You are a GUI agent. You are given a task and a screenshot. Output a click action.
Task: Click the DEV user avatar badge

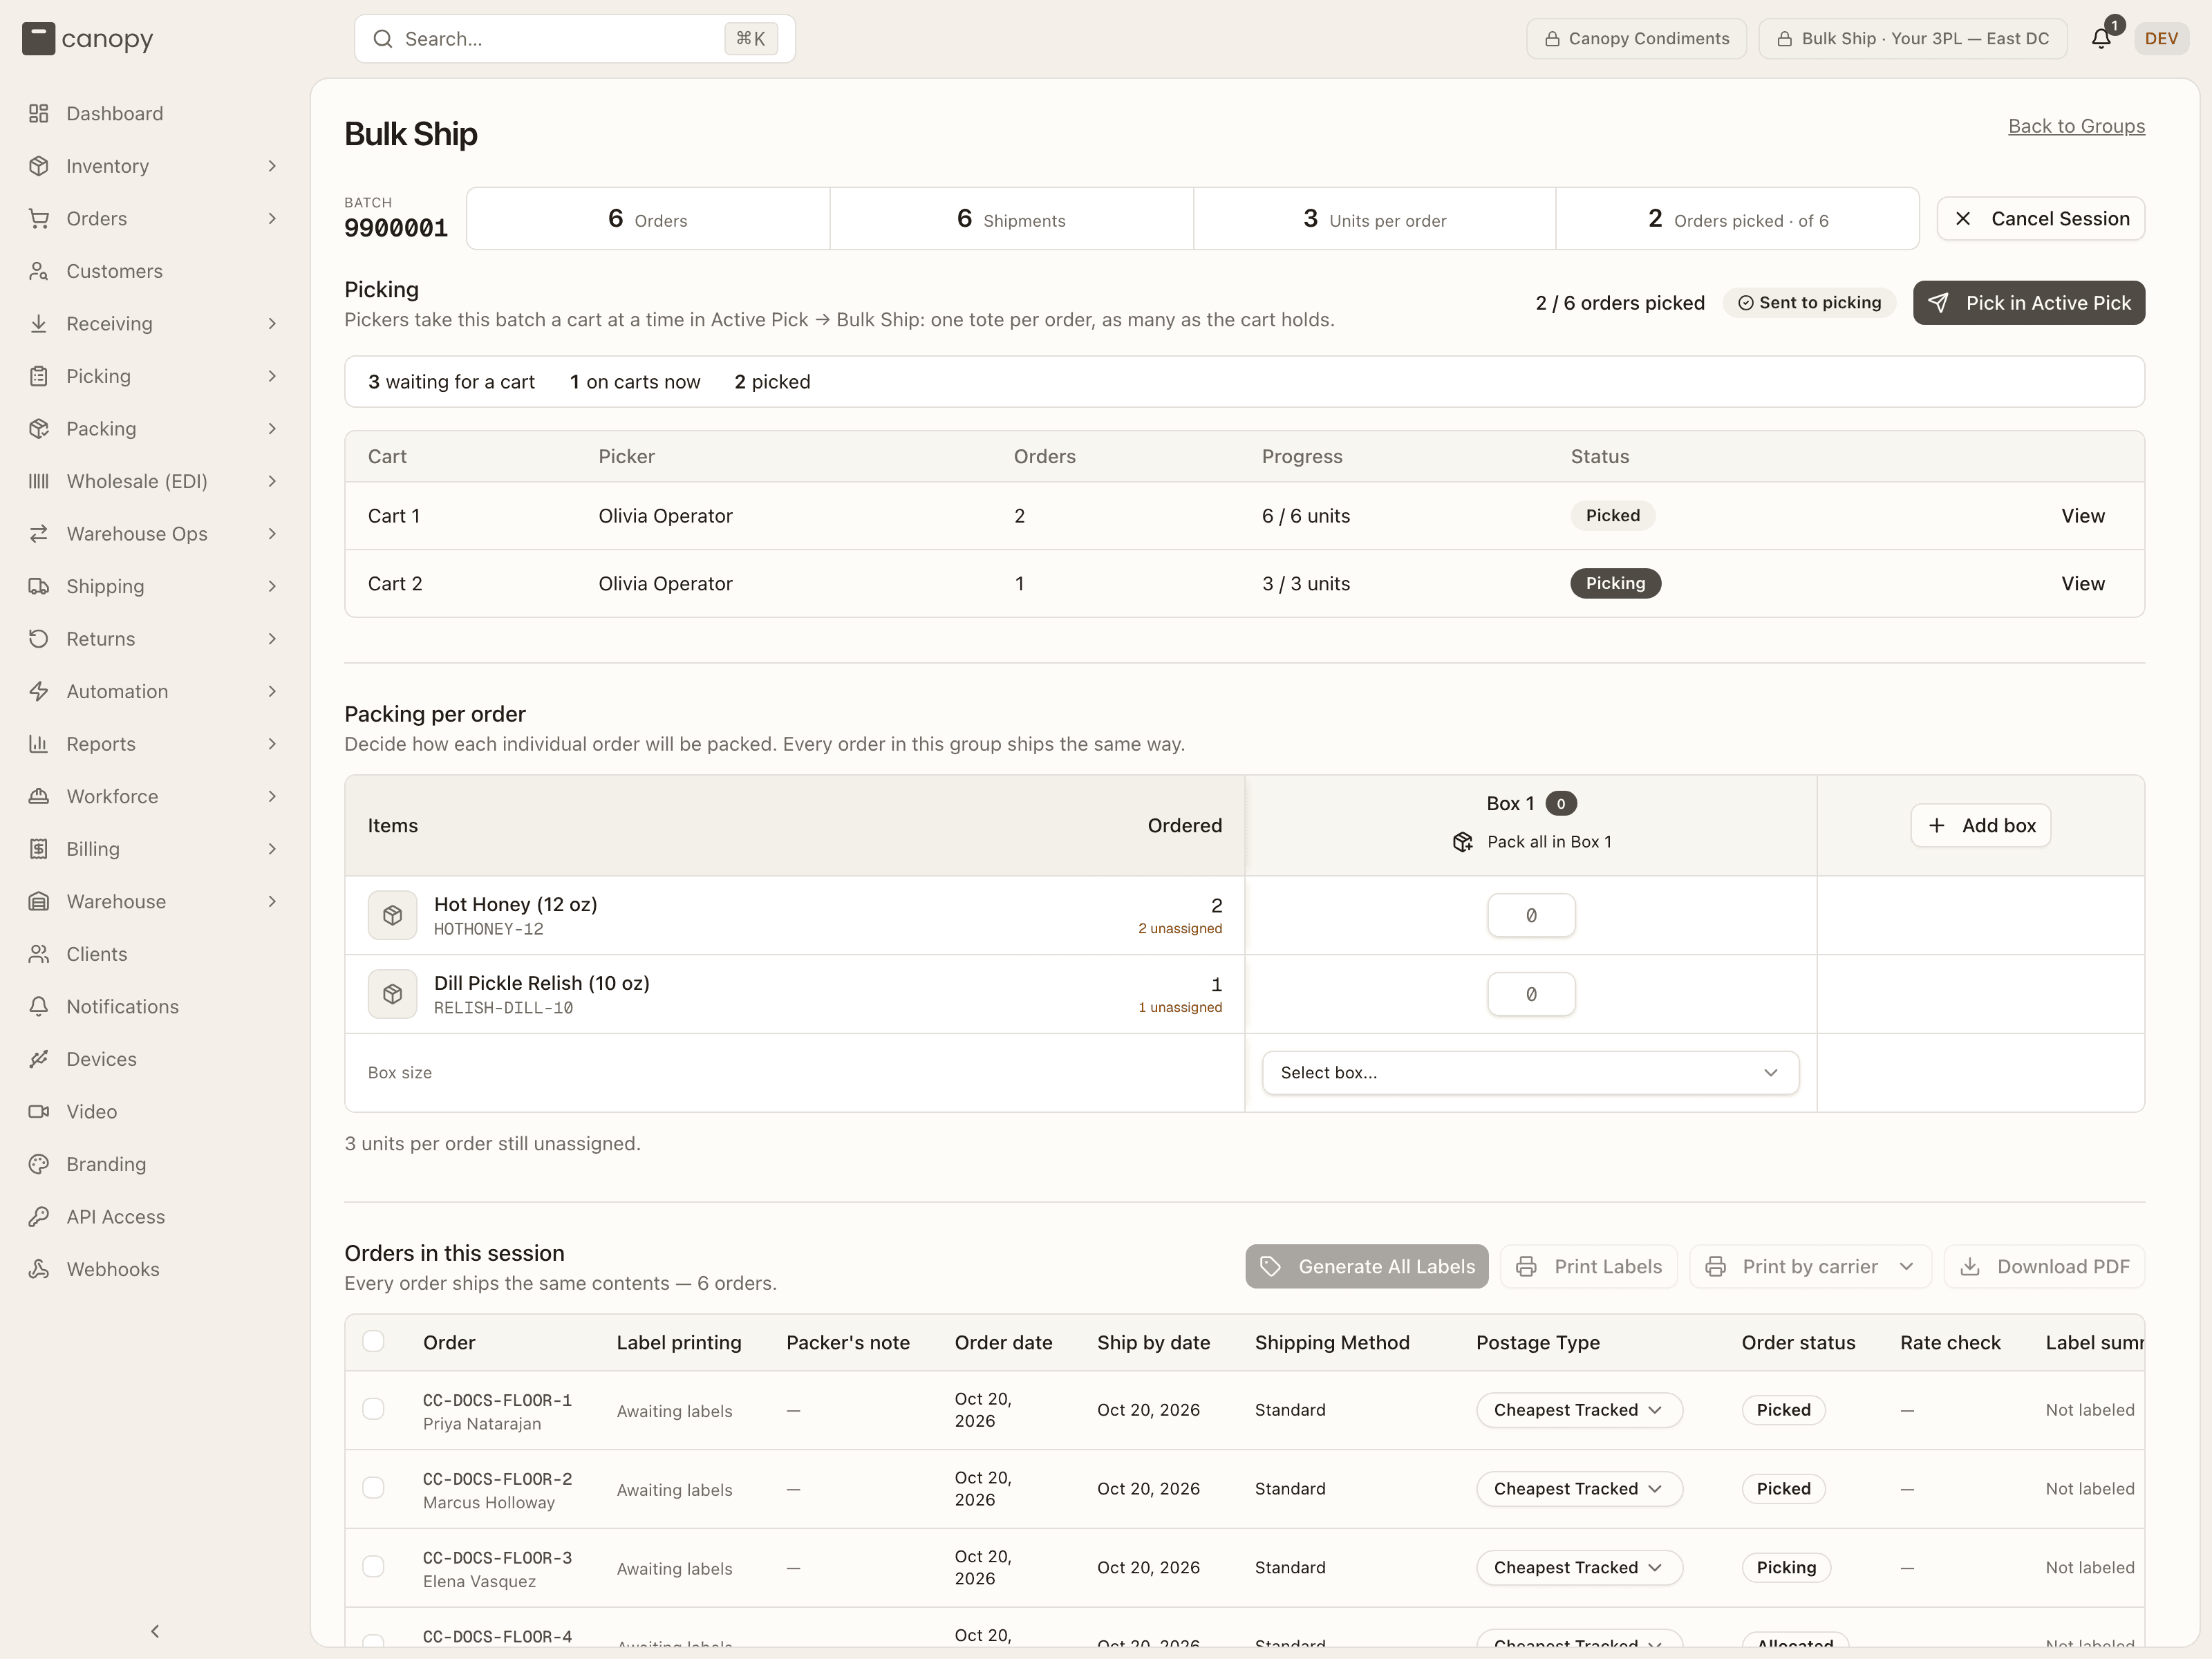2161,39
